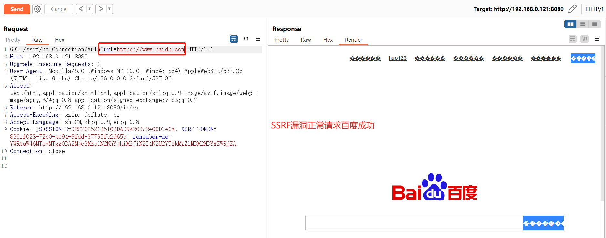Click the Baidu search input box
The width and height of the screenshot is (606, 238).
click(x=414, y=223)
